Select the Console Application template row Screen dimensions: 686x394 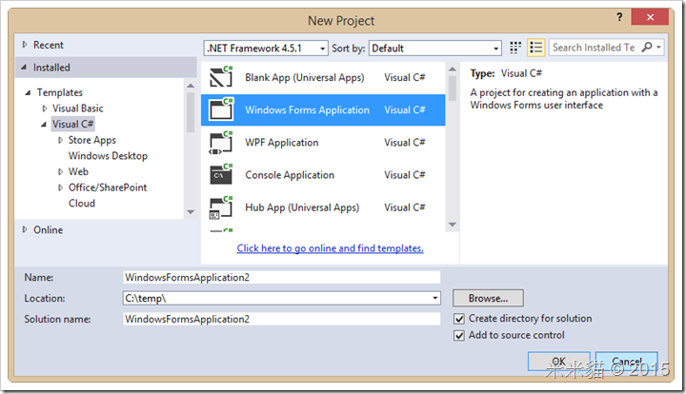pos(323,175)
